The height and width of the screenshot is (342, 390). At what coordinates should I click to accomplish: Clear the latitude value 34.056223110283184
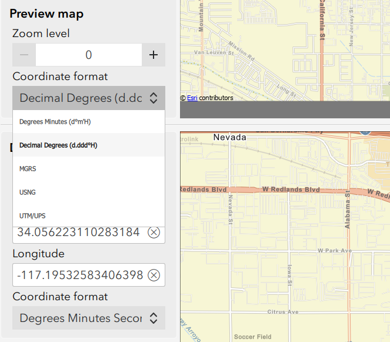coord(154,233)
